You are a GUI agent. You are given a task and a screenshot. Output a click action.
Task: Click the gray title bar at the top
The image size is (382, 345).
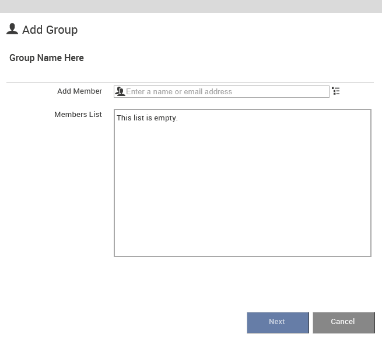point(191,6)
